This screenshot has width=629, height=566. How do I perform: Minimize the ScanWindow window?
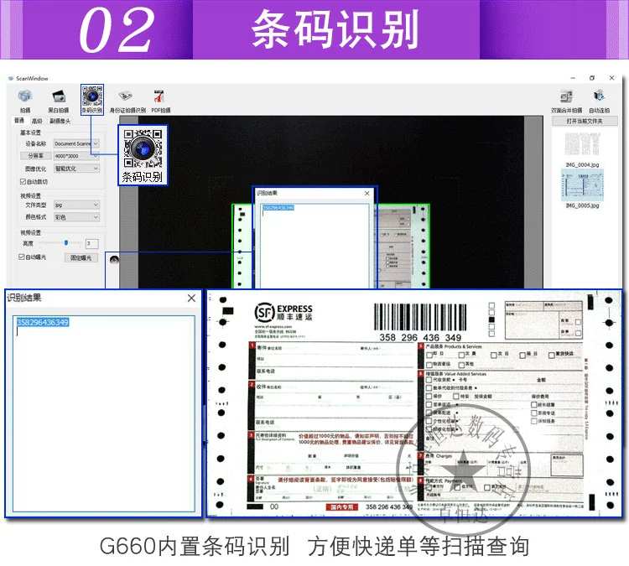573,78
